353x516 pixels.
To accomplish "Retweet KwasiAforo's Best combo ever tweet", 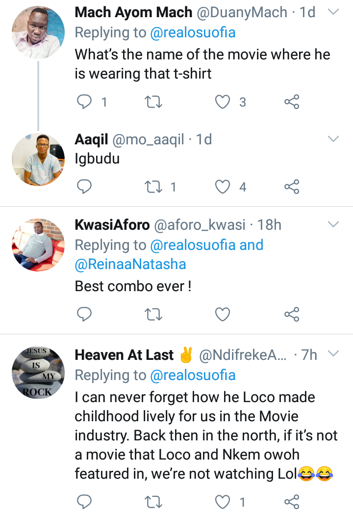I will (153, 314).
